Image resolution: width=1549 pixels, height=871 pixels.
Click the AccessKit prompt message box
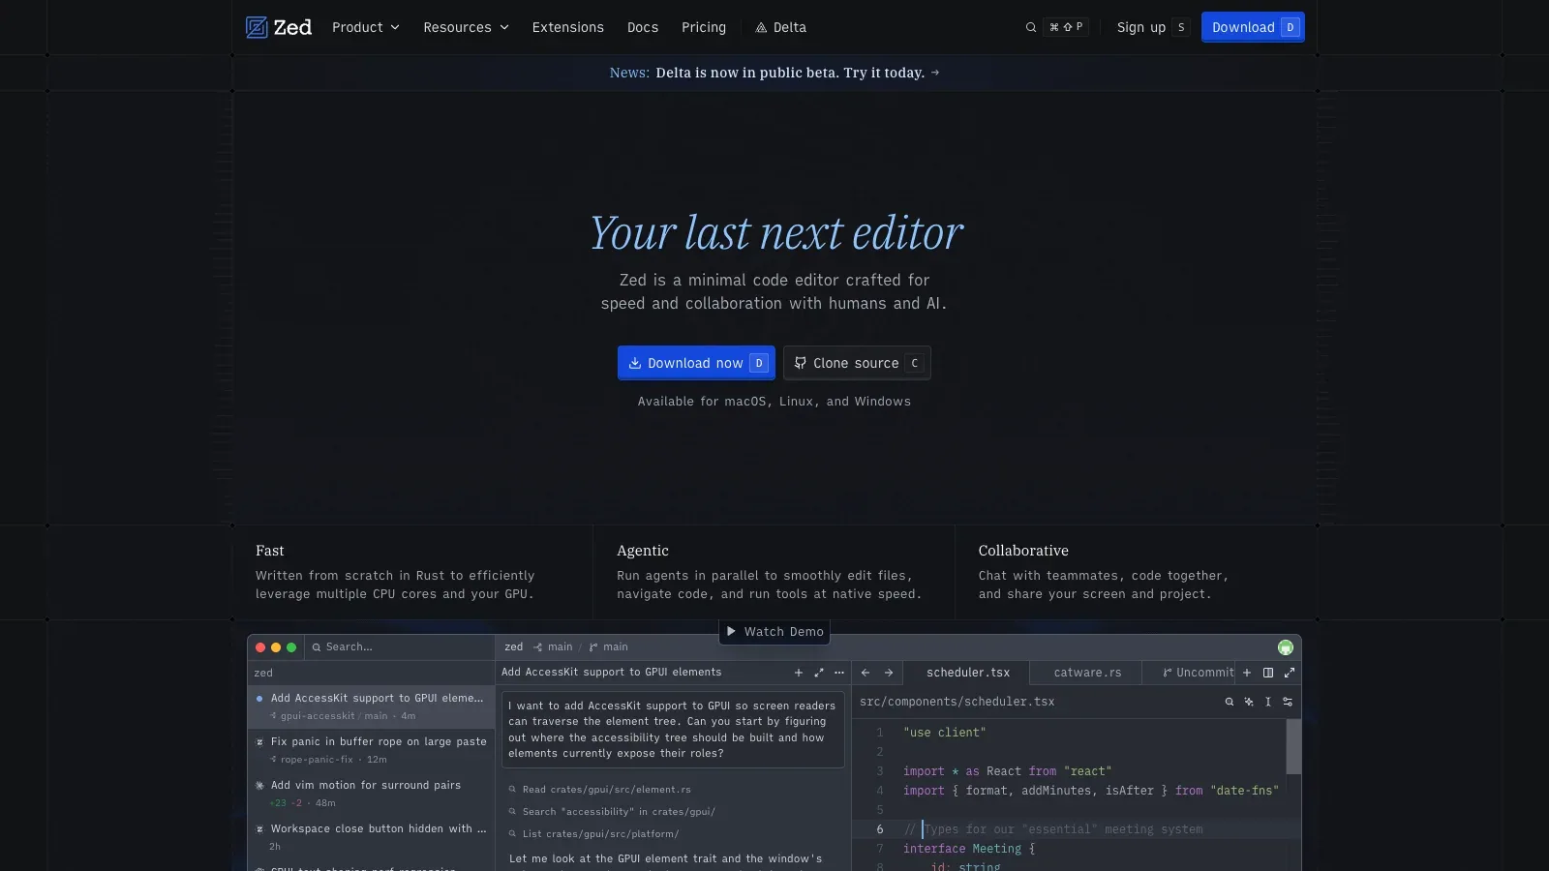673,730
